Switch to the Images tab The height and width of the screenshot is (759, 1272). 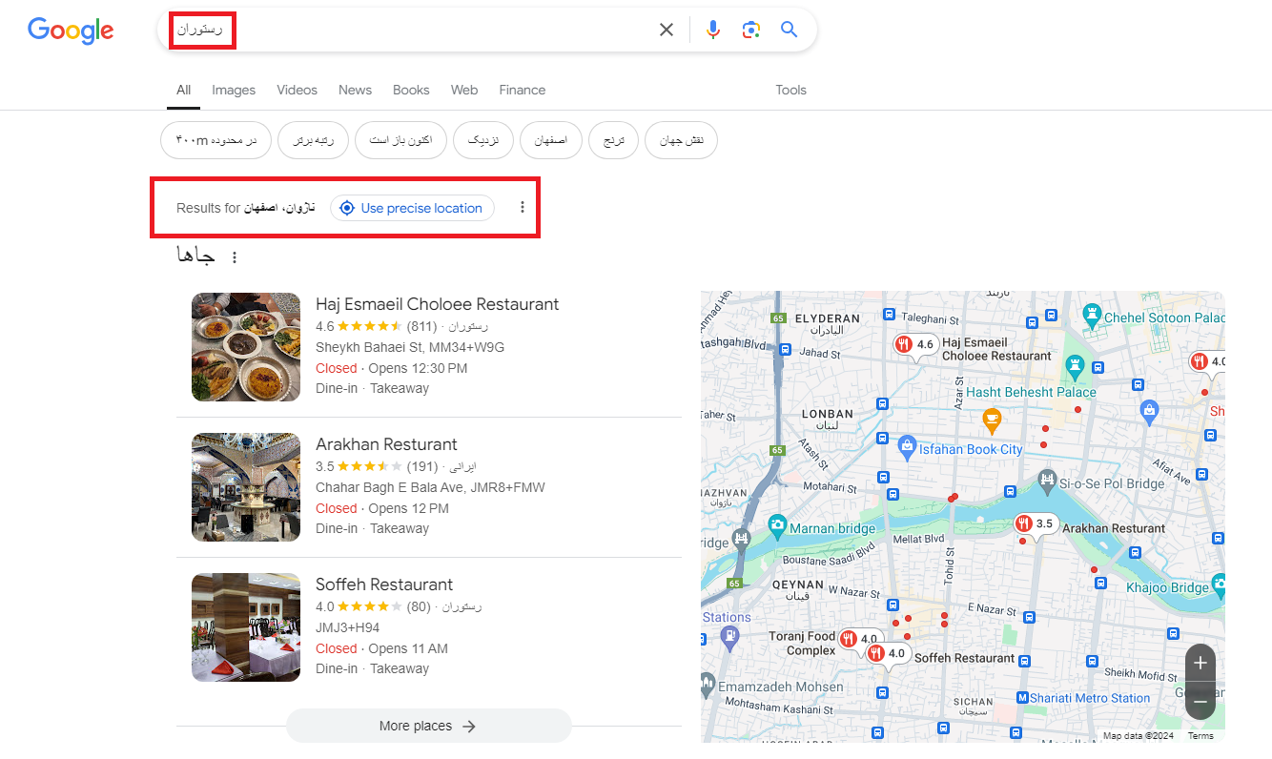(x=234, y=90)
